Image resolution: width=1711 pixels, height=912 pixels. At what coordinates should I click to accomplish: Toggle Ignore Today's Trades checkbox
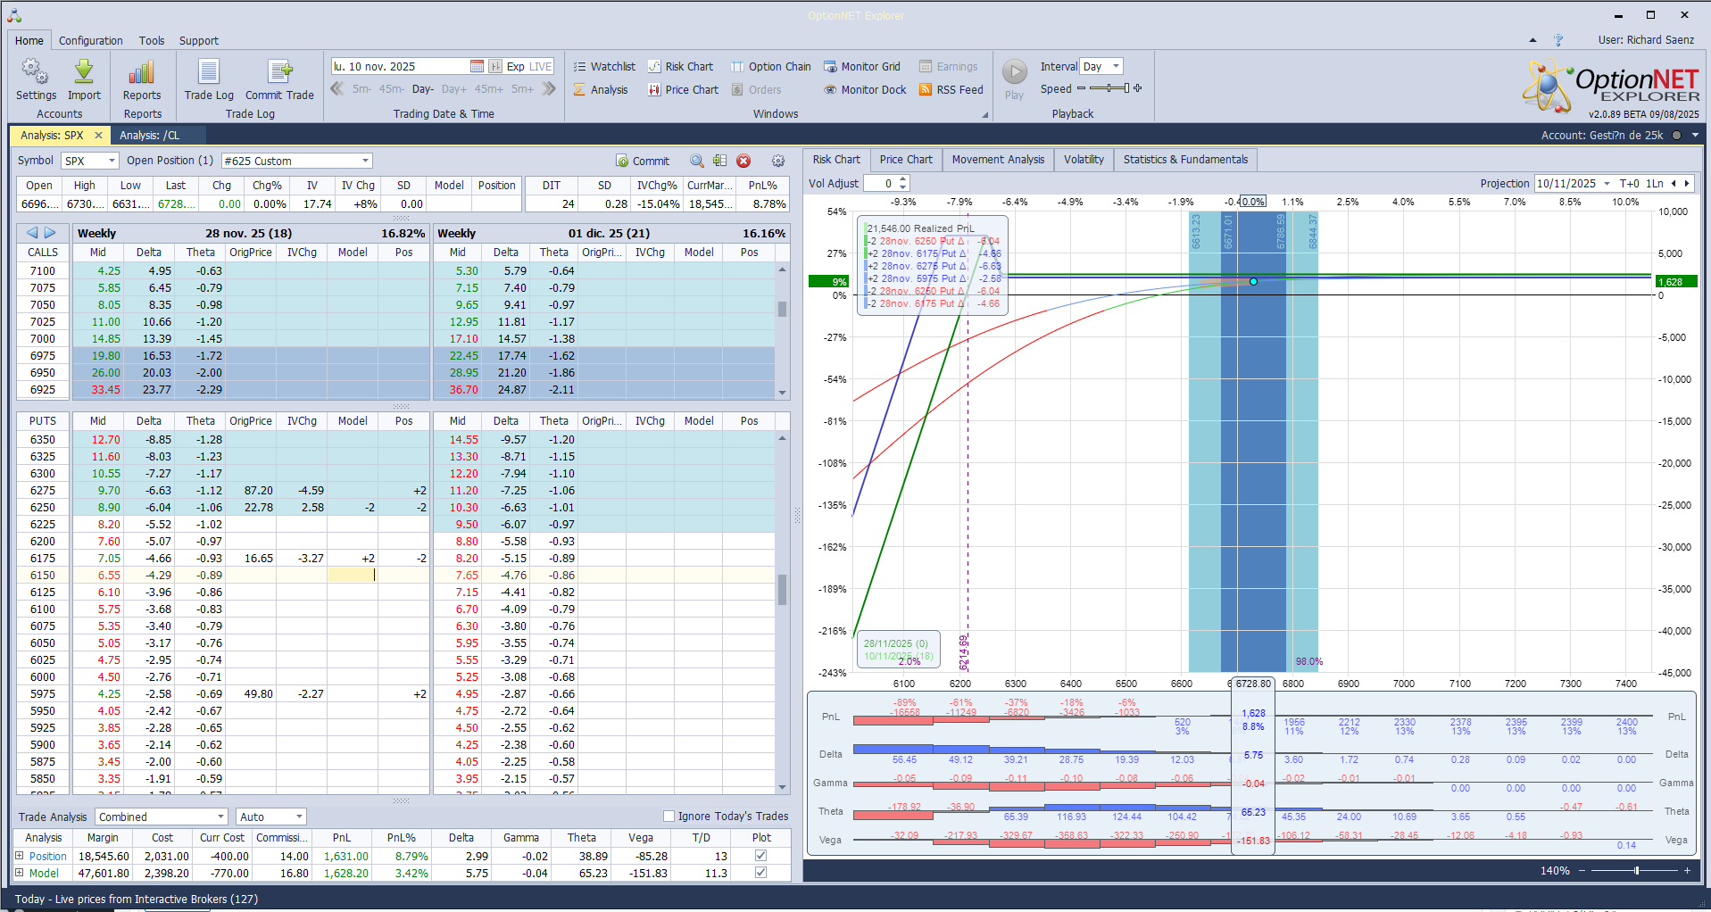point(669,816)
